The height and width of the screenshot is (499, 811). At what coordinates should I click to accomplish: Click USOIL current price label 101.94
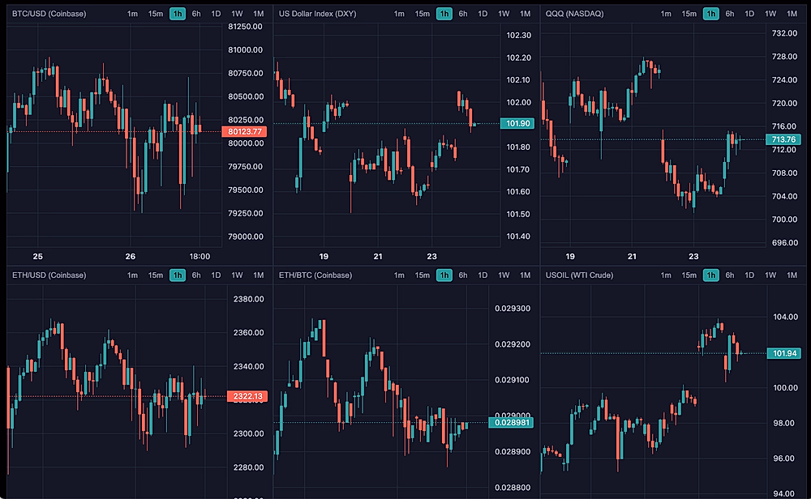[784, 353]
